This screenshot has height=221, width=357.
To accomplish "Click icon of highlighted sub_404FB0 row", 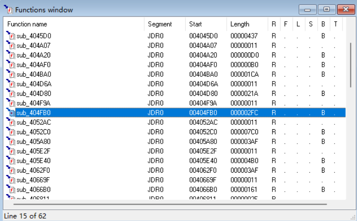I will (10, 113).
